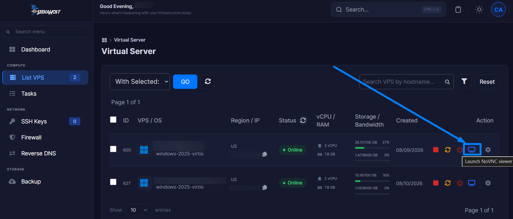The image size is (513, 219).
Task: Restart VPS 627 with orange arrows
Action: pyautogui.click(x=448, y=183)
